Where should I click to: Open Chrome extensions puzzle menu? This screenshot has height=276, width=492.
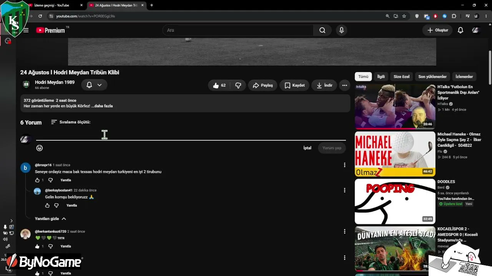[x=454, y=16]
